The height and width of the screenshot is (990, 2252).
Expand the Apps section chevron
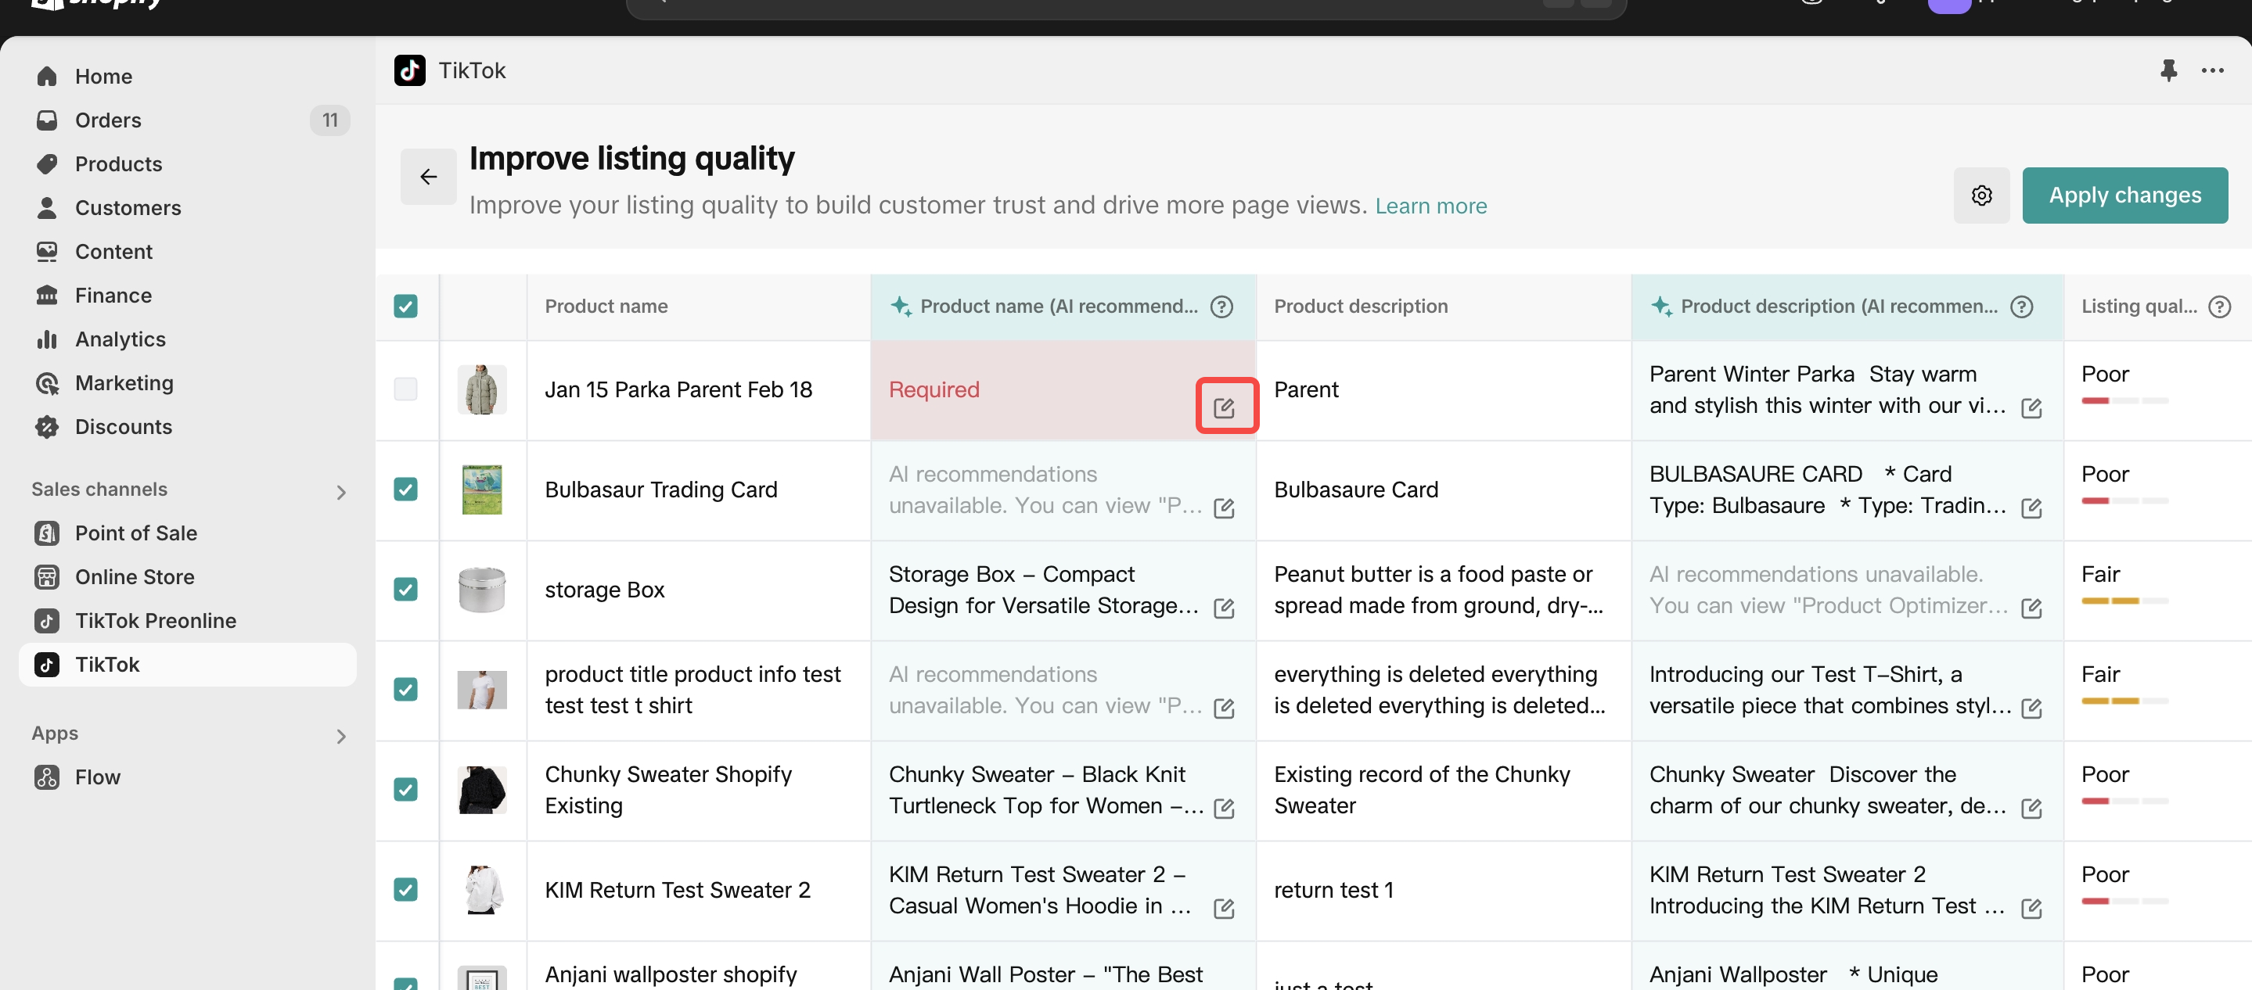[x=341, y=736]
